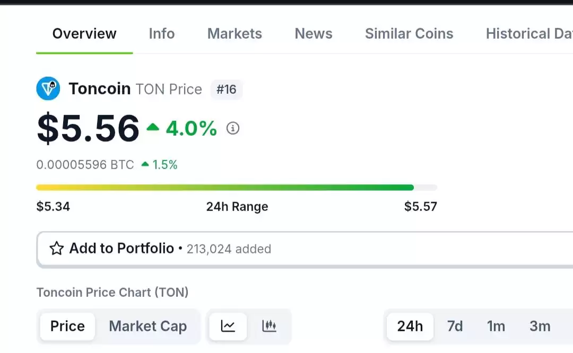The image size is (573, 353).
Task: Select the 24h time range
Action: pyautogui.click(x=410, y=326)
